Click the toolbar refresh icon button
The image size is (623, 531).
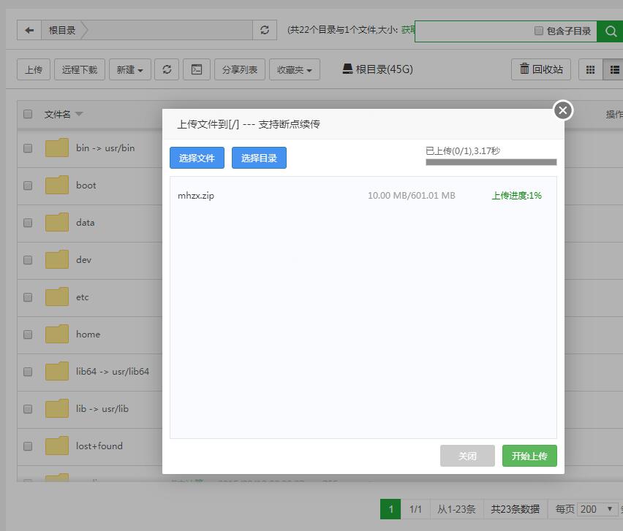point(167,69)
